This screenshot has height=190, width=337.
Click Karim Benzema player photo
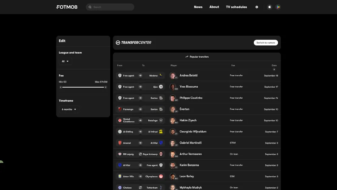coord(173,165)
